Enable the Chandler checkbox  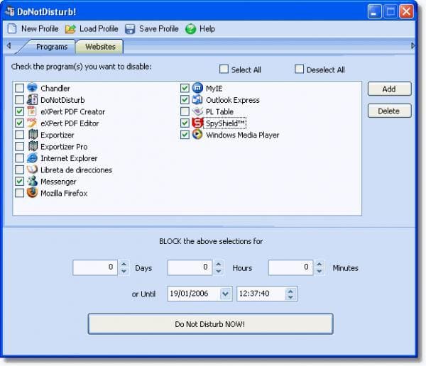19,88
